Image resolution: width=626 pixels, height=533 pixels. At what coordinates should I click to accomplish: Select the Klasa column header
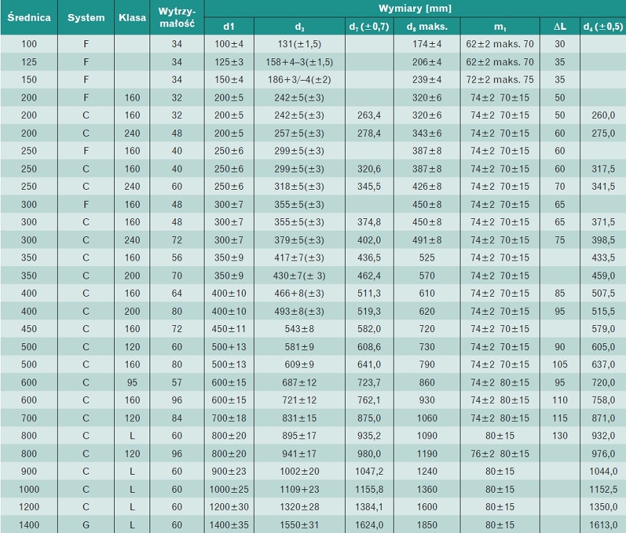click(132, 17)
